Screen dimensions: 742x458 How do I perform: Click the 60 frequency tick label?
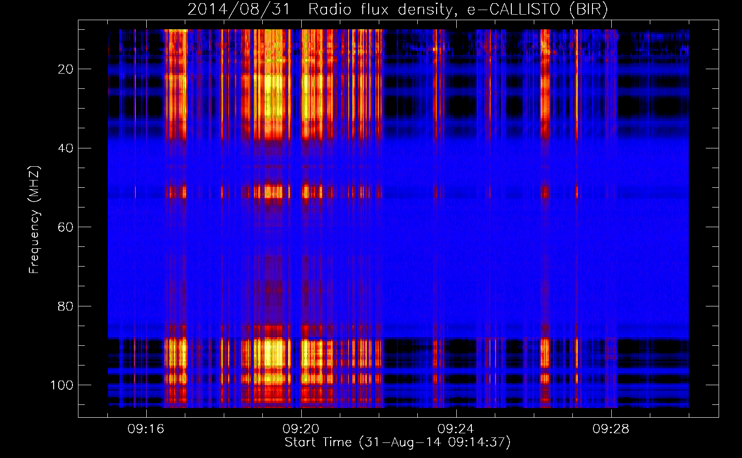point(66,228)
